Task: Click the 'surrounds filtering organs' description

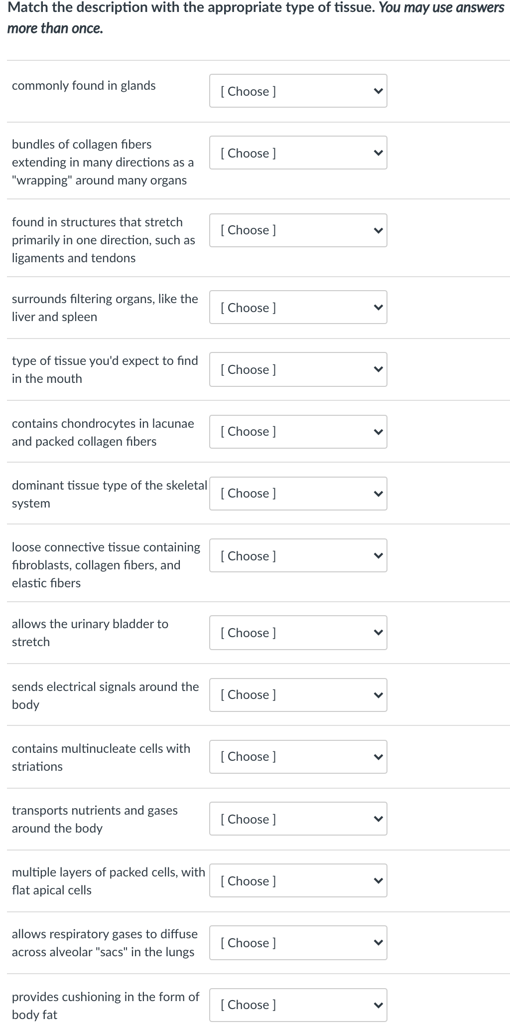Action: pyautogui.click(x=105, y=308)
